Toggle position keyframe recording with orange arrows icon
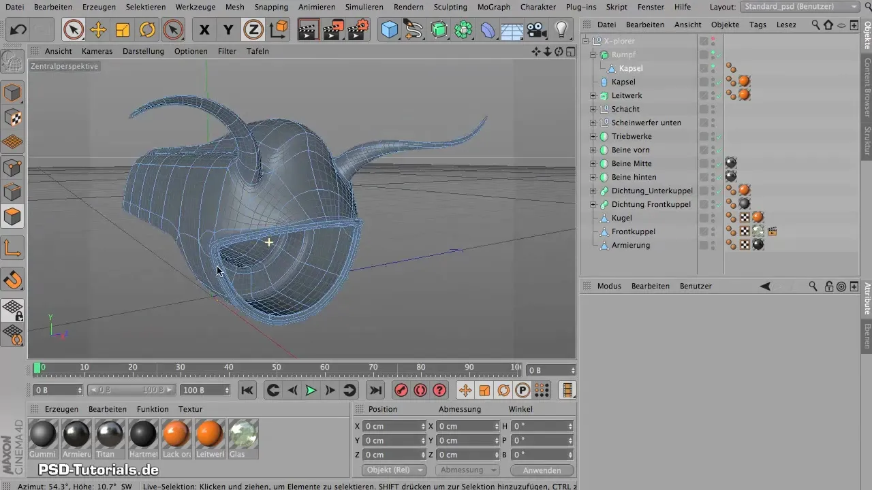This screenshot has width=872, height=490. click(465, 390)
